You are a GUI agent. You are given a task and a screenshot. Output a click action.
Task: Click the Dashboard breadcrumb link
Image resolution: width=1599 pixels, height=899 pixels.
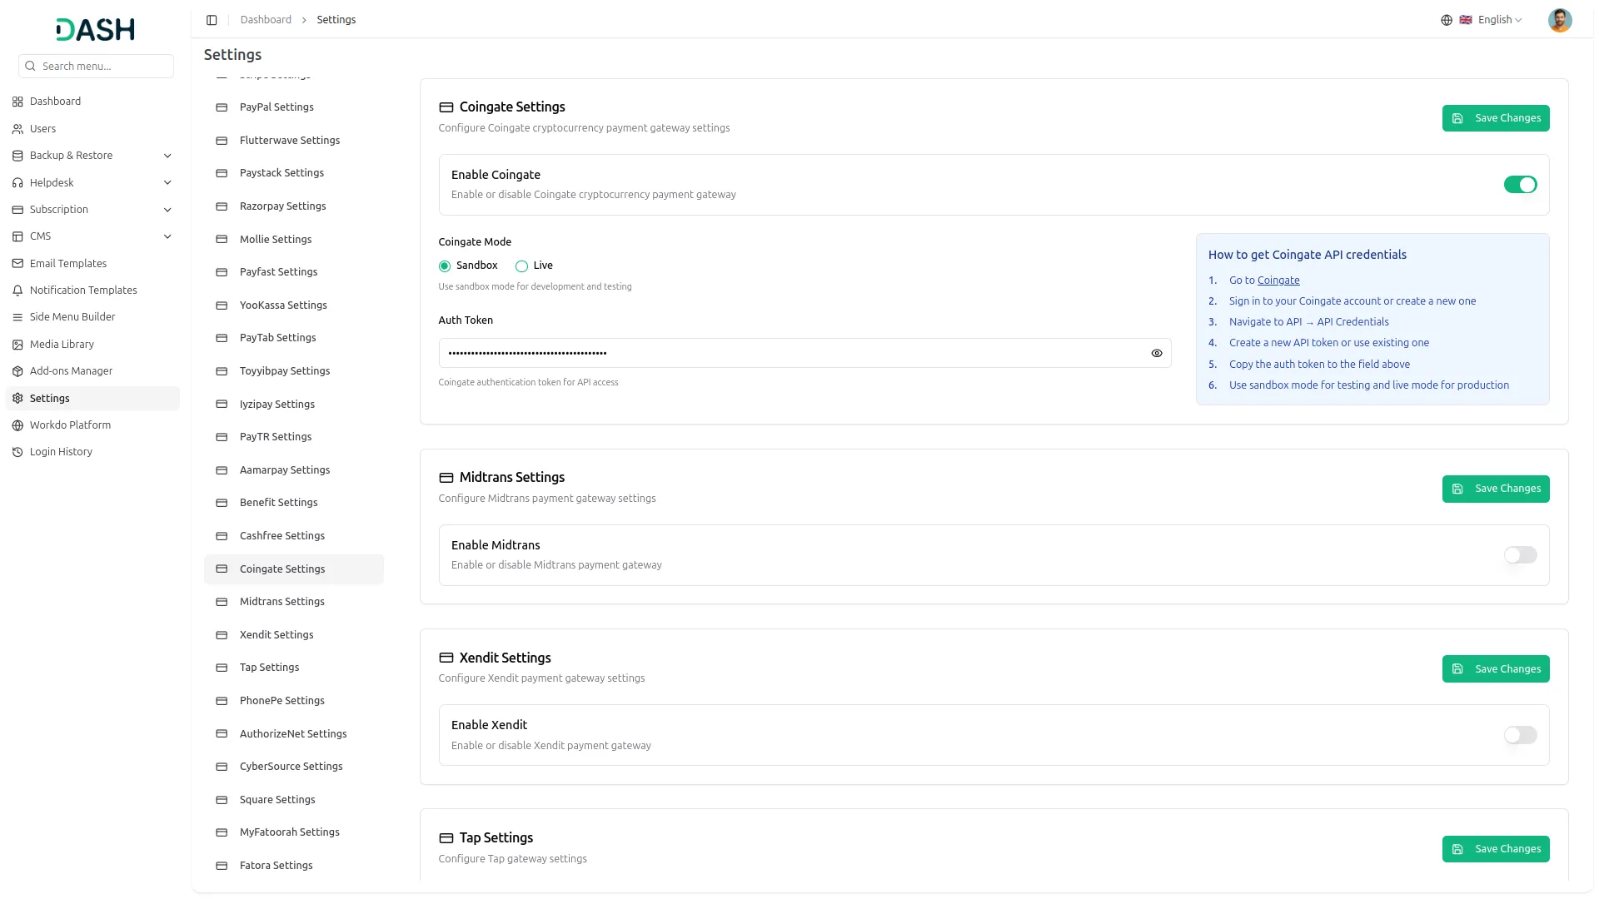[x=266, y=20]
